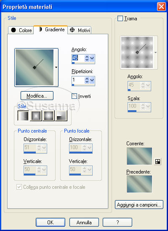Close the Proprietà materiali dialog
168x231 pixels.
161,7
